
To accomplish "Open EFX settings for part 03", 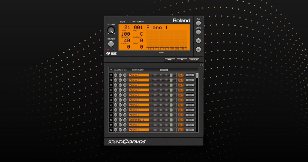I will [125, 85].
